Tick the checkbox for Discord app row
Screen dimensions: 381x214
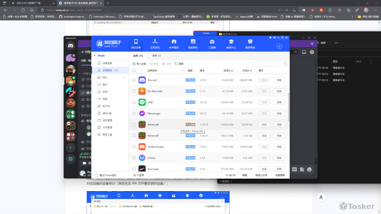tap(134, 80)
